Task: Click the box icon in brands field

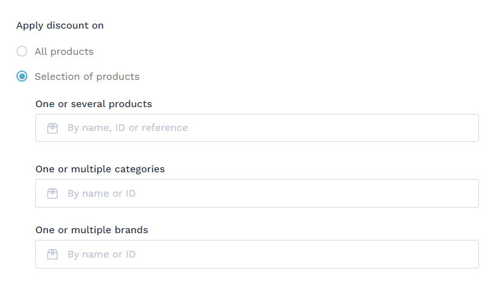Action: (x=52, y=254)
